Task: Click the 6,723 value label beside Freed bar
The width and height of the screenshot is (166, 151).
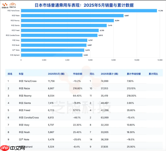Action: click(x=102, y=30)
